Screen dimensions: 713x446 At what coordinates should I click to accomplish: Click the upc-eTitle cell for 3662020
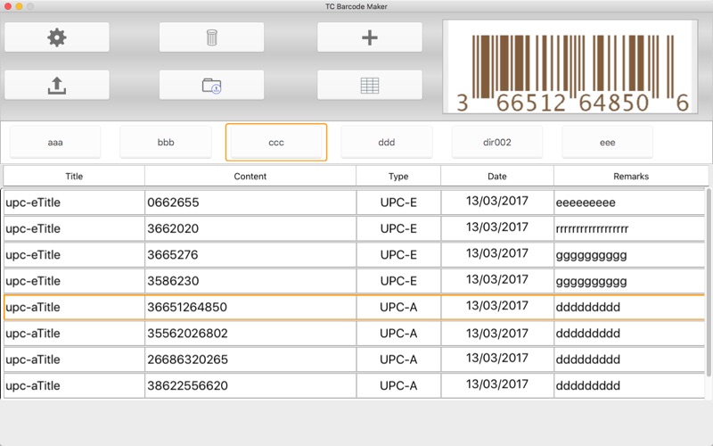tap(74, 228)
